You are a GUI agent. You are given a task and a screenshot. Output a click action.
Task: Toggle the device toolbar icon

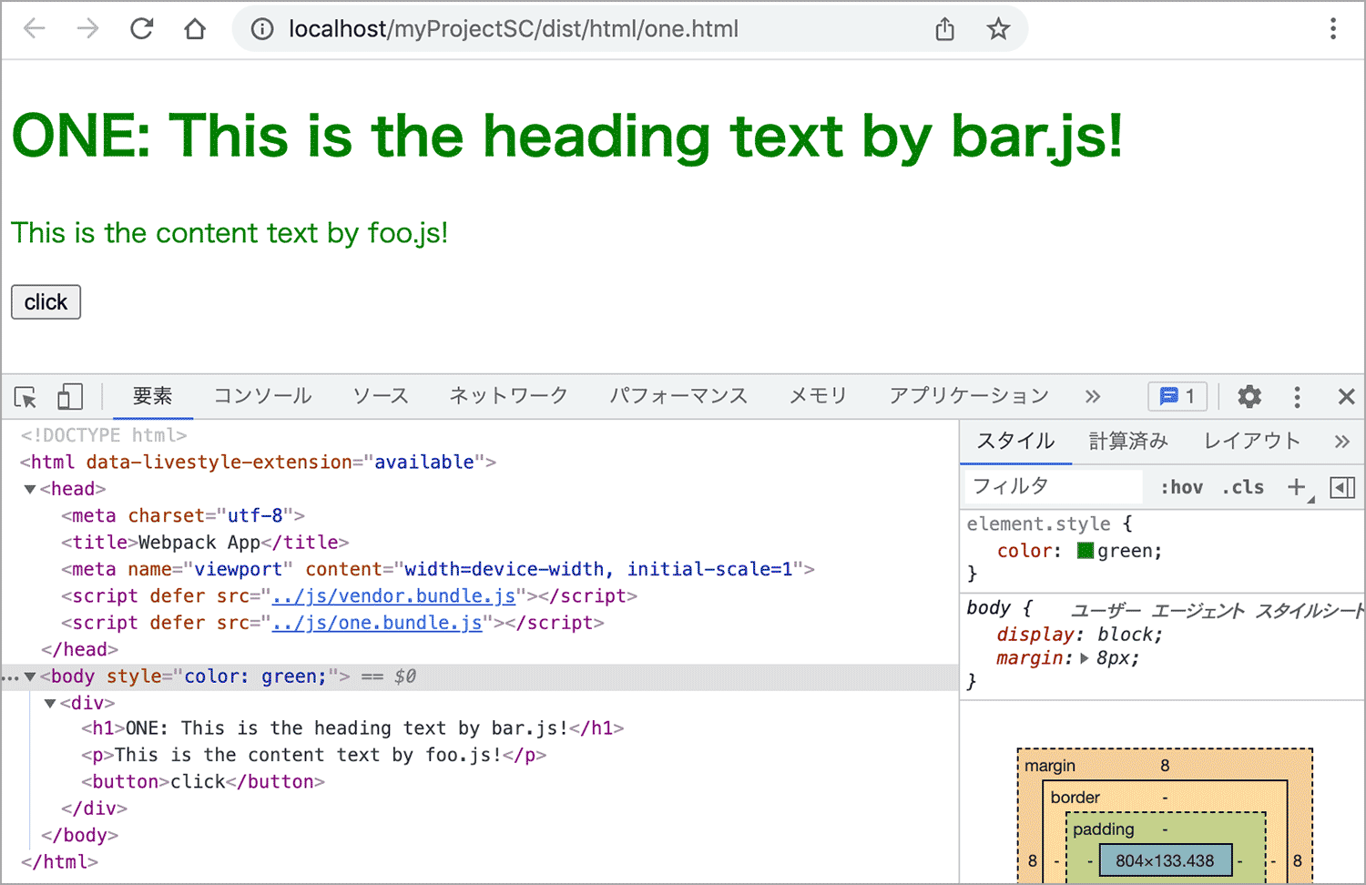(x=70, y=397)
